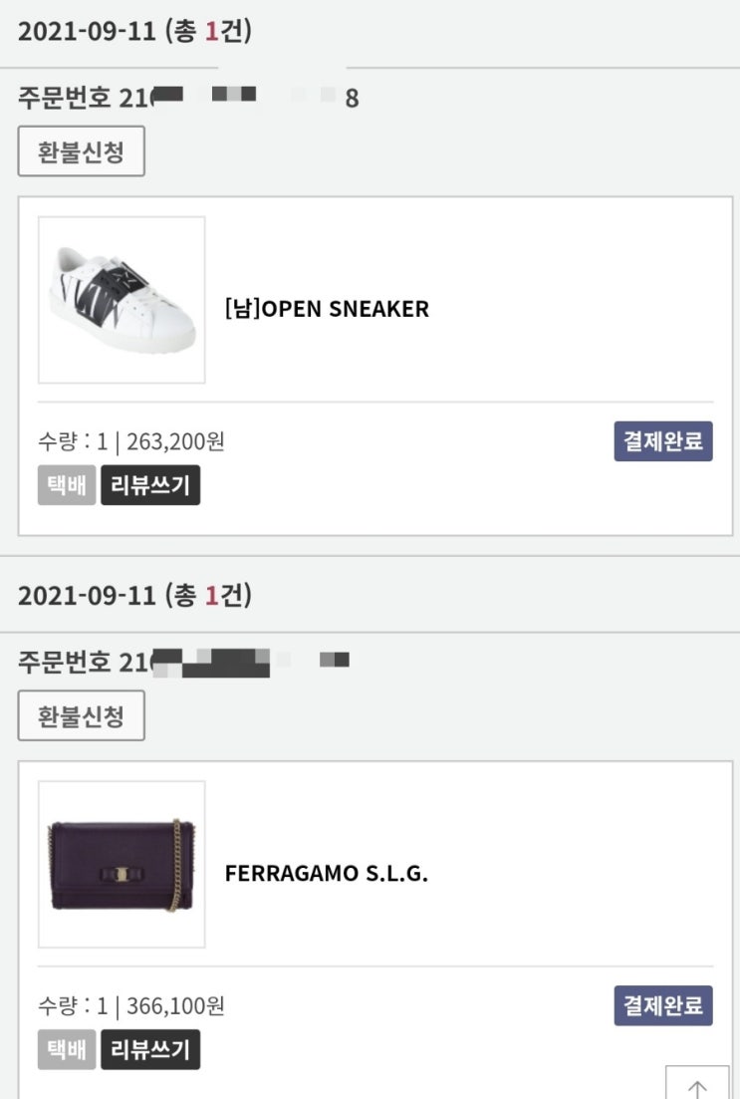Tap the 택배 tag on the sneaker order
The height and width of the screenshot is (1099, 740).
(67, 485)
